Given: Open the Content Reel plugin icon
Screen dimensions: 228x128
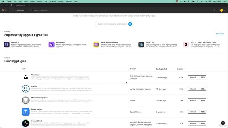Looking at the screenshot, I should pyautogui.click(x=26, y=123).
